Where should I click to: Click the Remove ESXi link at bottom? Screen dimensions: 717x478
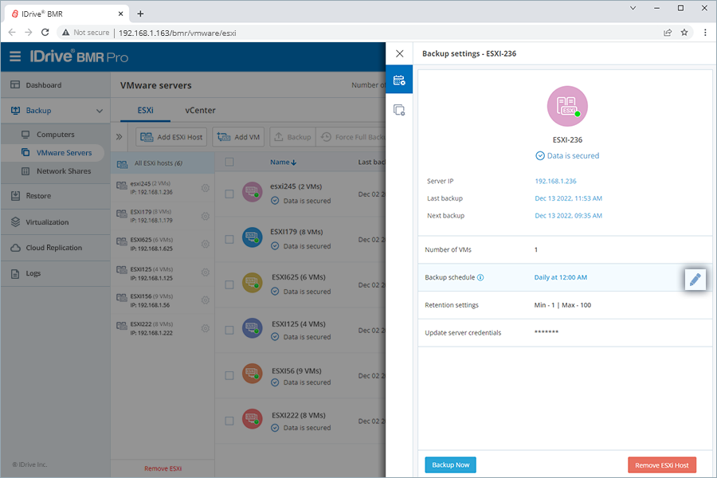163,468
